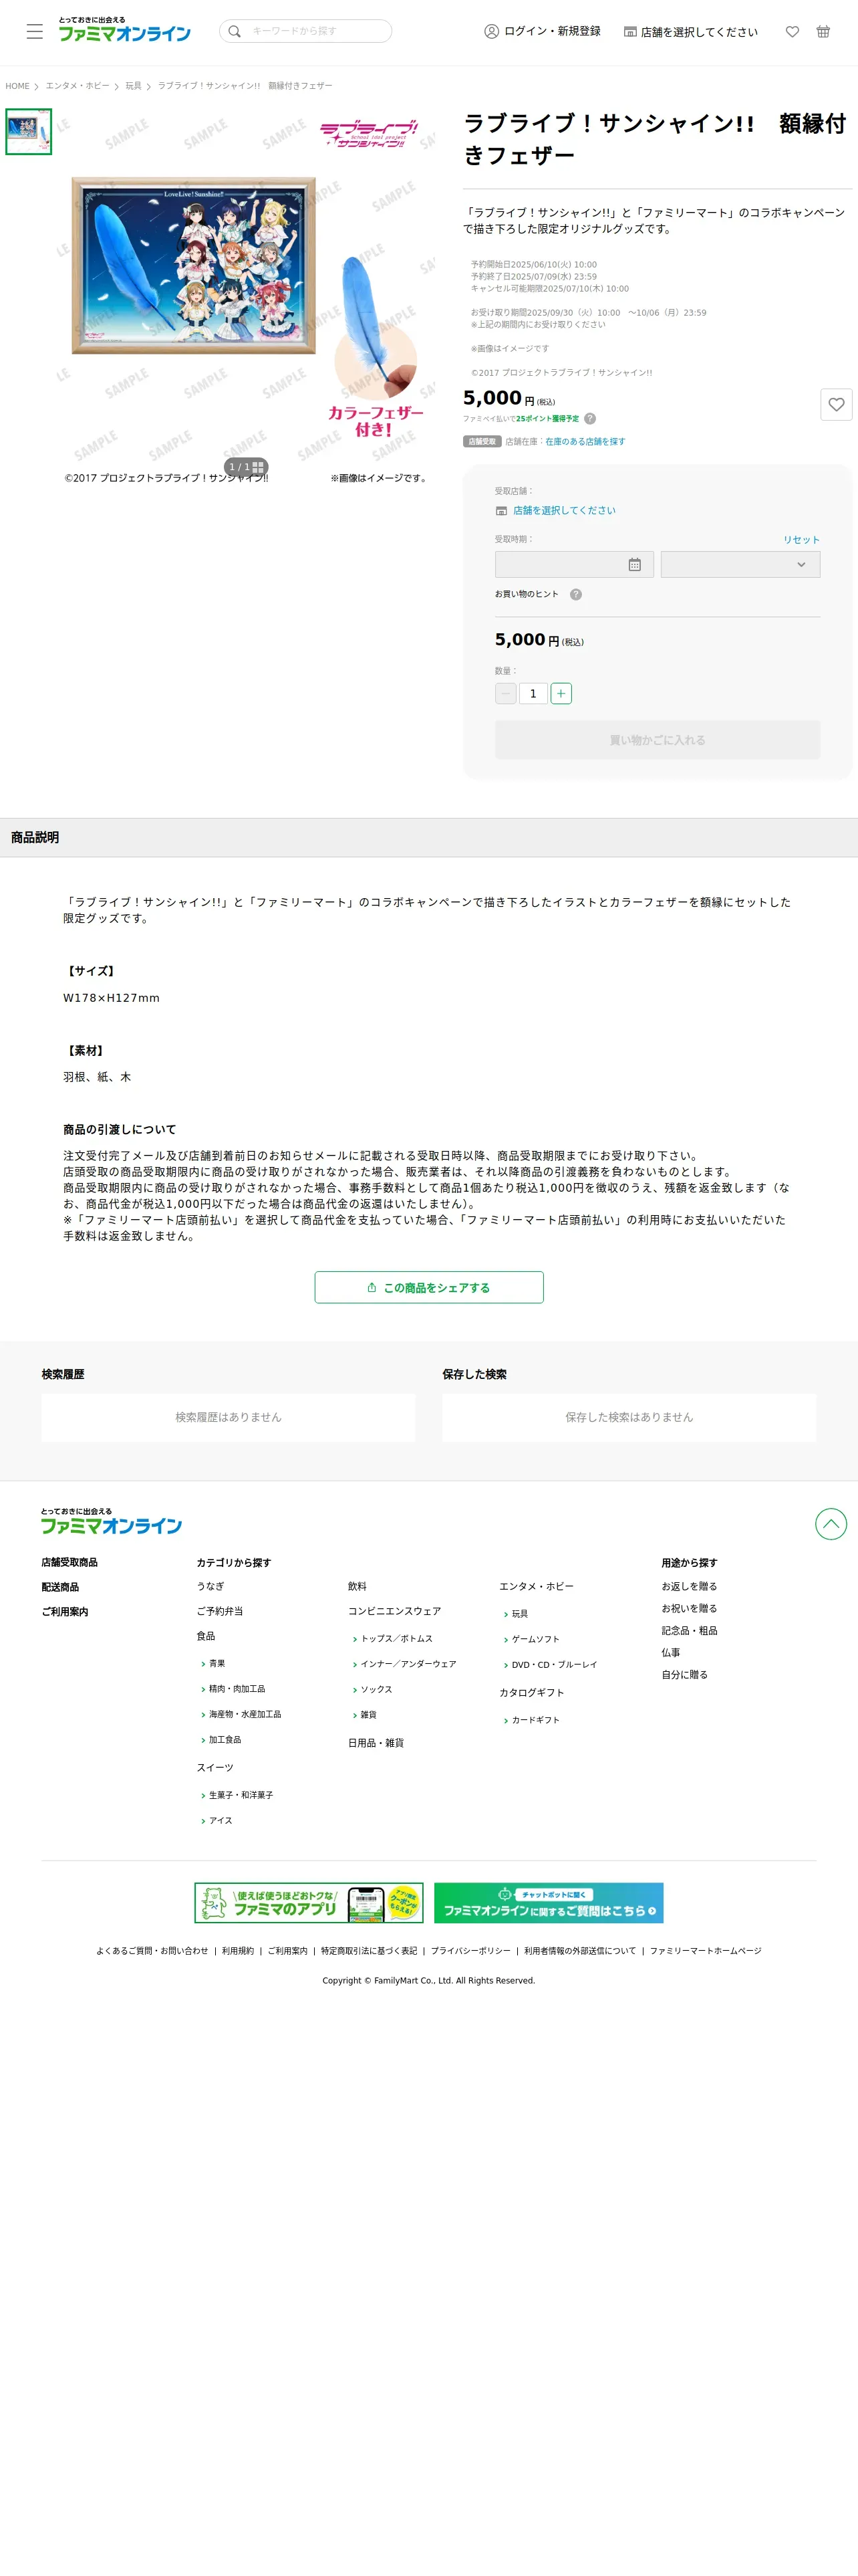Open 玩具 in the breadcrumb
858x2576 pixels.
click(x=134, y=86)
